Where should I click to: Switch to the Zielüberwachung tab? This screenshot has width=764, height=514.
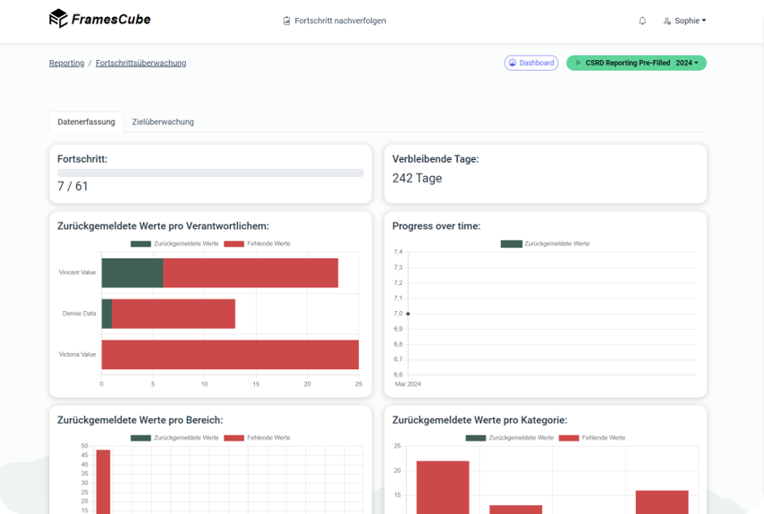(x=163, y=122)
